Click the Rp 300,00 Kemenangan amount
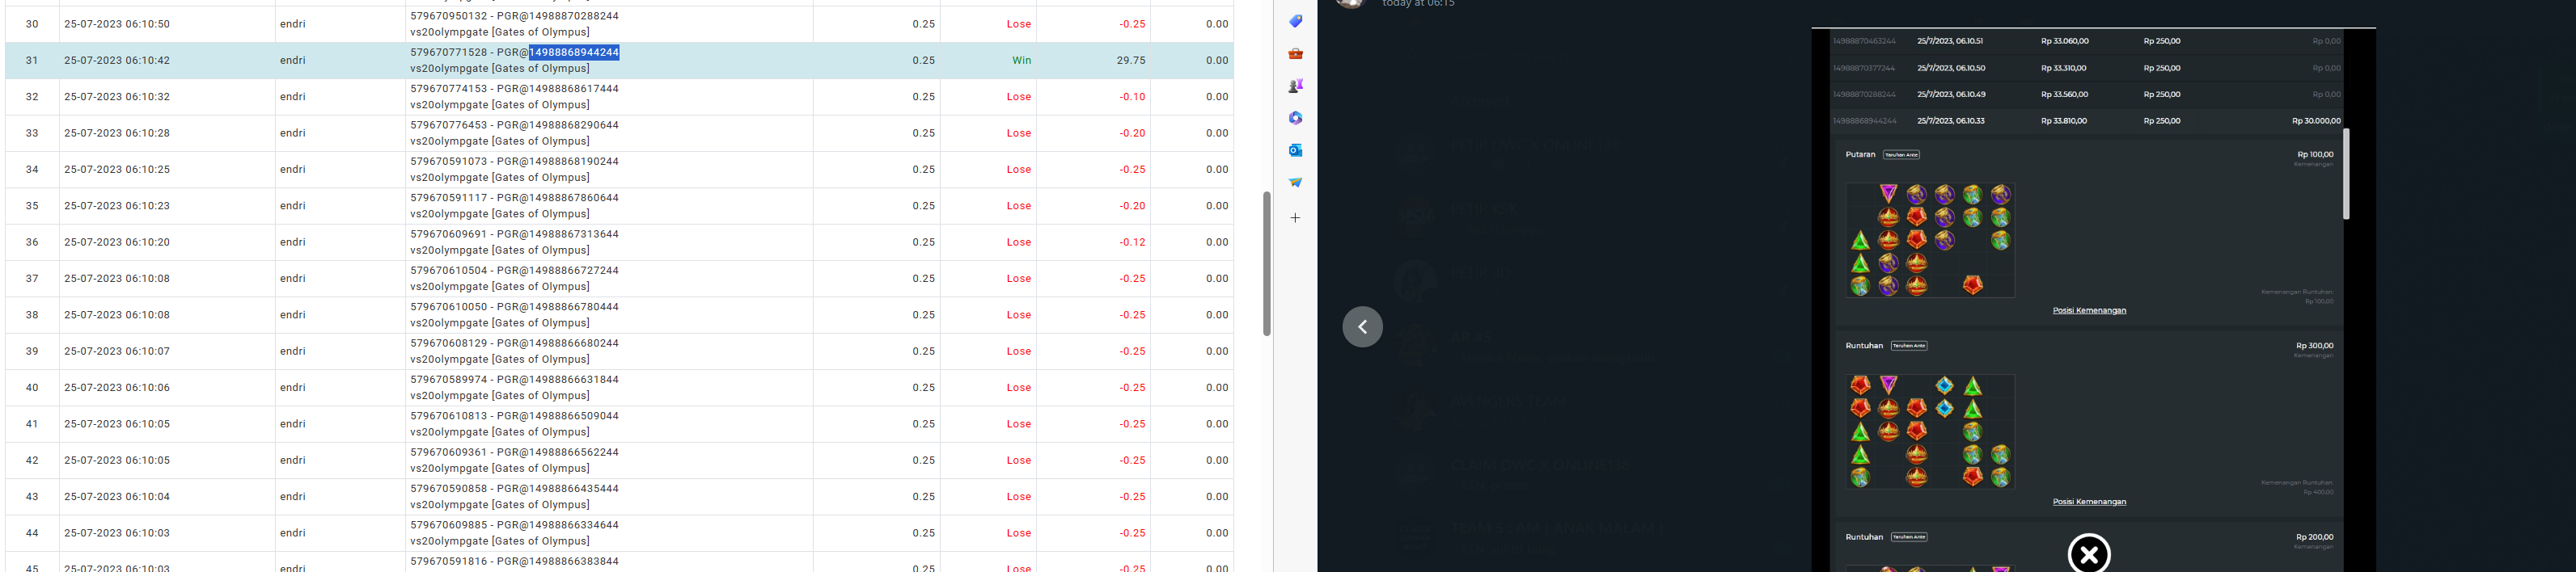The image size is (2576, 572). coord(2315,346)
